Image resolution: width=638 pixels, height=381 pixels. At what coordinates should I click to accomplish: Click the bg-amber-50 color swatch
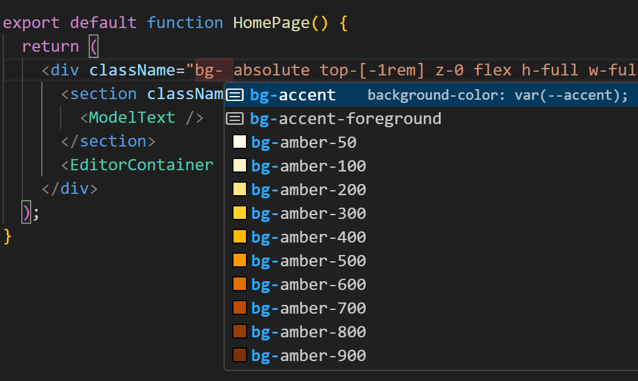(240, 142)
